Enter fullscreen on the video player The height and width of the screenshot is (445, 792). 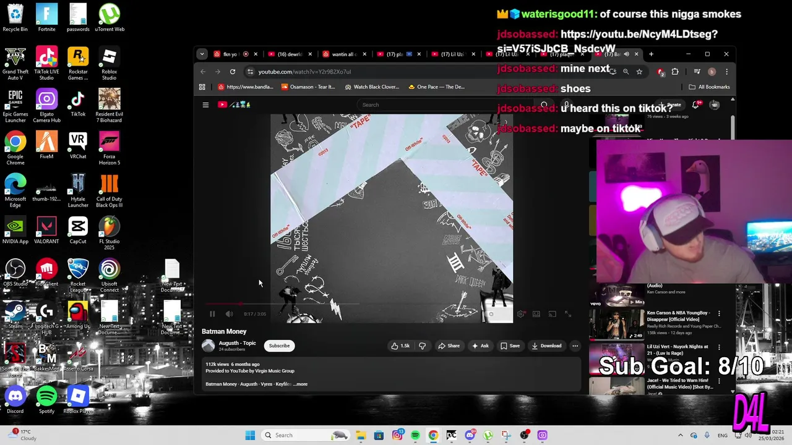[568, 314]
